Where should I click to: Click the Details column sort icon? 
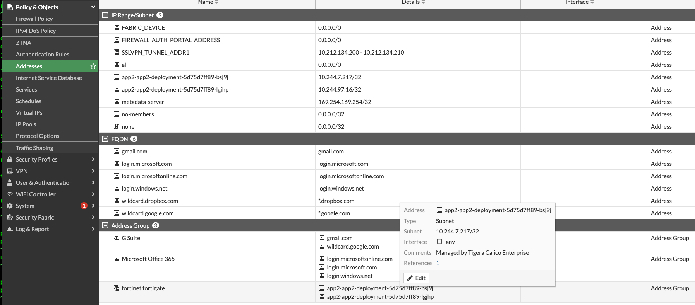tap(423, 2)
